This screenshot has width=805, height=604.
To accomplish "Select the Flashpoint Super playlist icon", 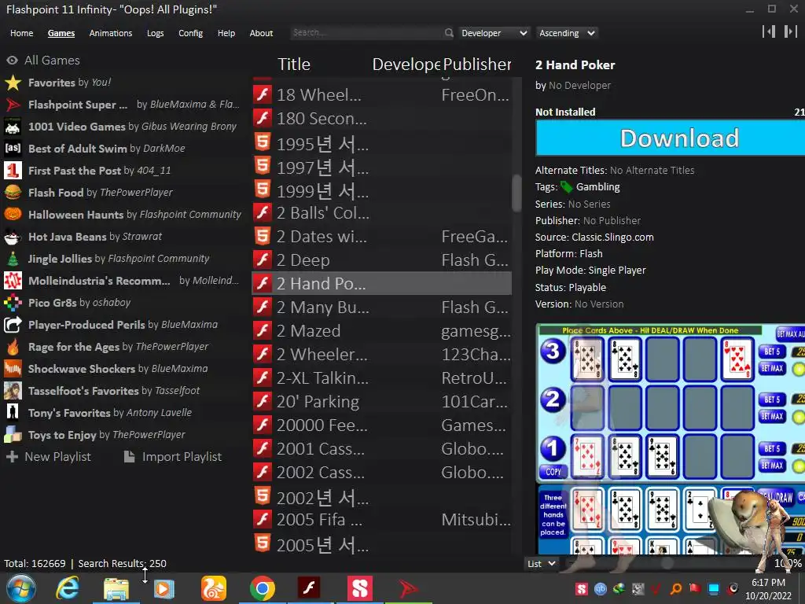I will [x=13, y=105].
